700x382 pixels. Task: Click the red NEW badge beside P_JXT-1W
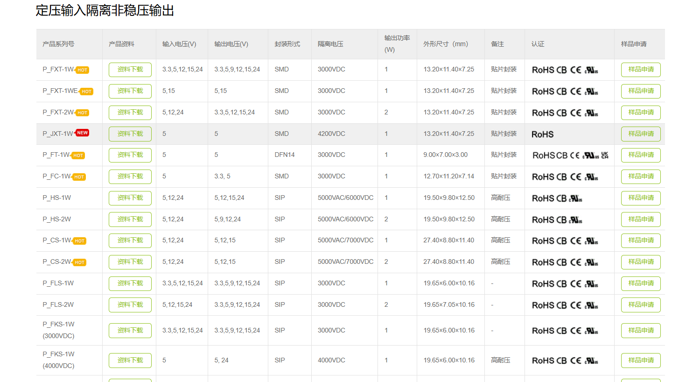click(82, 133)
